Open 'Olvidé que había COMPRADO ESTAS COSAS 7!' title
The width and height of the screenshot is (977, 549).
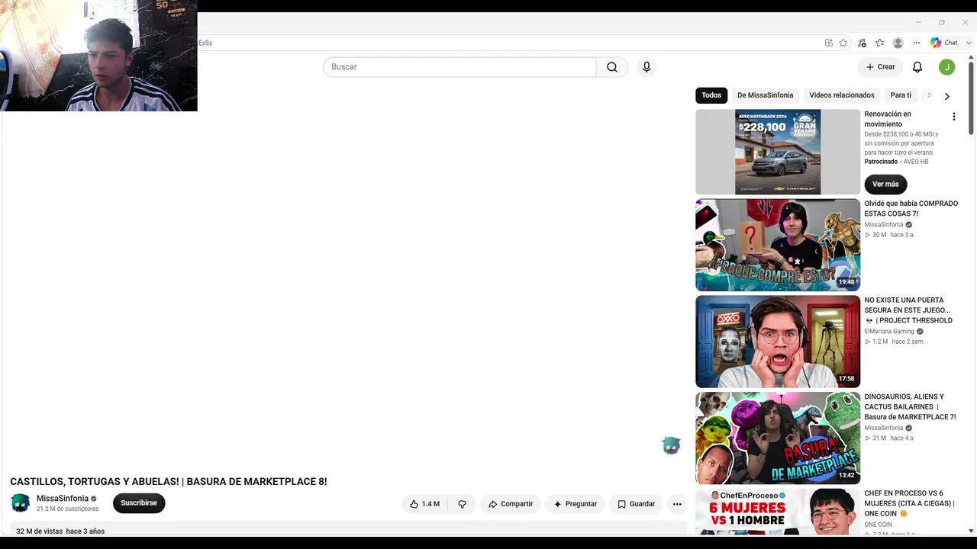click(x=911, y=208)
